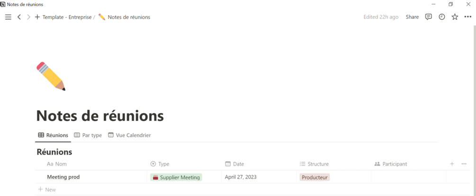Add a new property column with the plus
Viewport: 476px width, 196px height.
[x=452, y=164]
